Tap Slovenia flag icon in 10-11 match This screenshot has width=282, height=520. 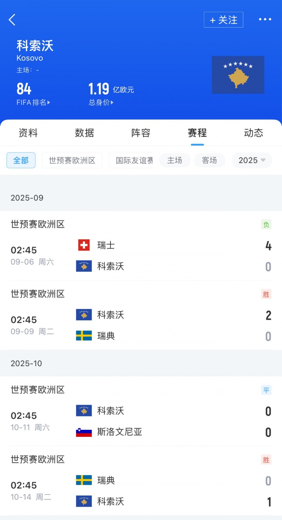(x=84, y=432)
